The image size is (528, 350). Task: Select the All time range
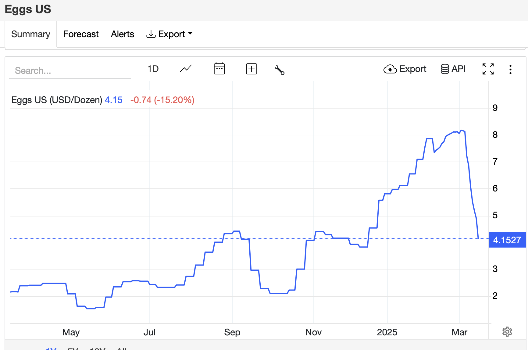click(x=122, y=348)
